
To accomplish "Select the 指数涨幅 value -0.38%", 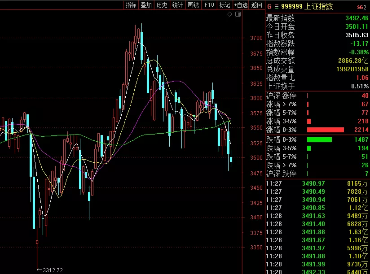I will point(359,52).
